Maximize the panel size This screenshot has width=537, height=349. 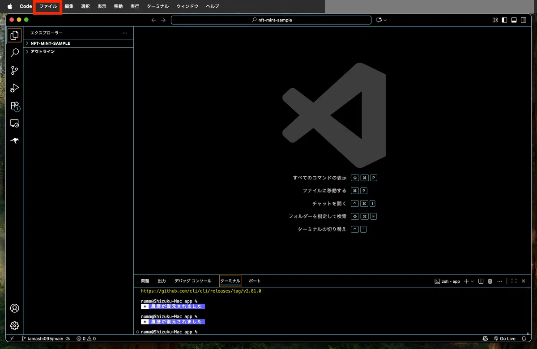[x=514, y=281]
